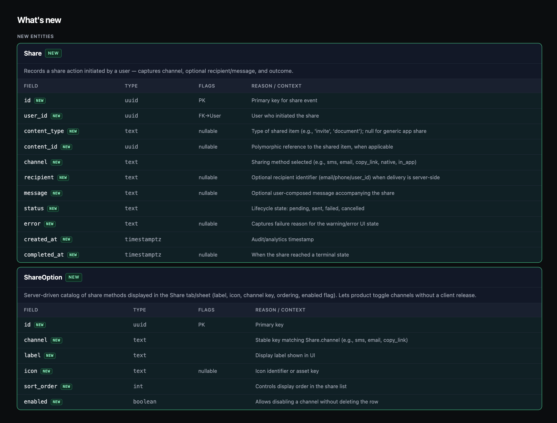Select "Optional user-composed message" description
Viewport: 557px width, 423px height.
click(x=323, y=193)
